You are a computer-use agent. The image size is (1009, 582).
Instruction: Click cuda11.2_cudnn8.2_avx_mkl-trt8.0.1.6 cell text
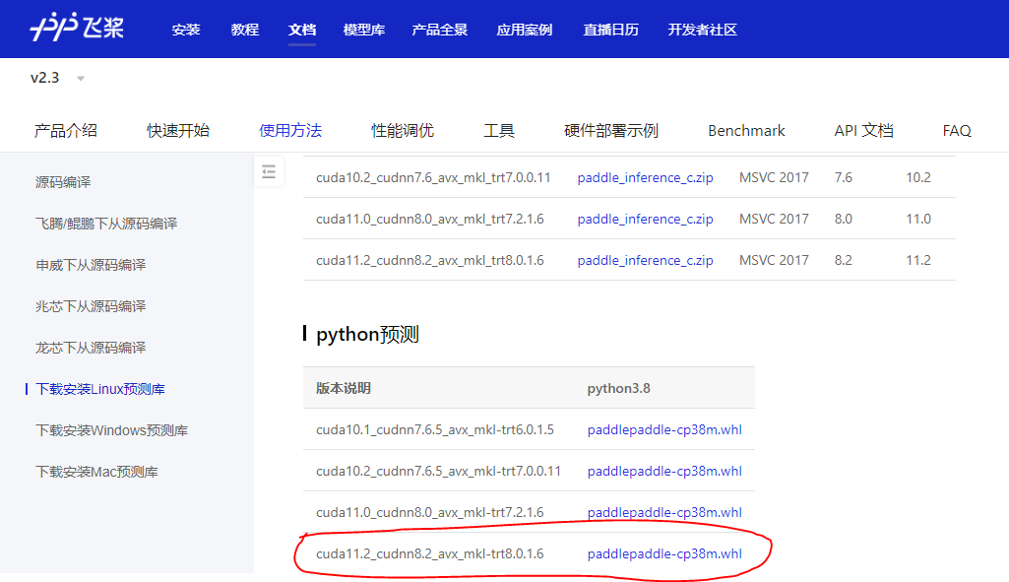430,553
